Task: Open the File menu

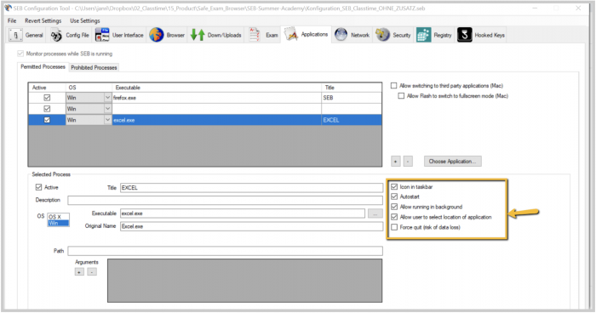Action: (12, 20)
